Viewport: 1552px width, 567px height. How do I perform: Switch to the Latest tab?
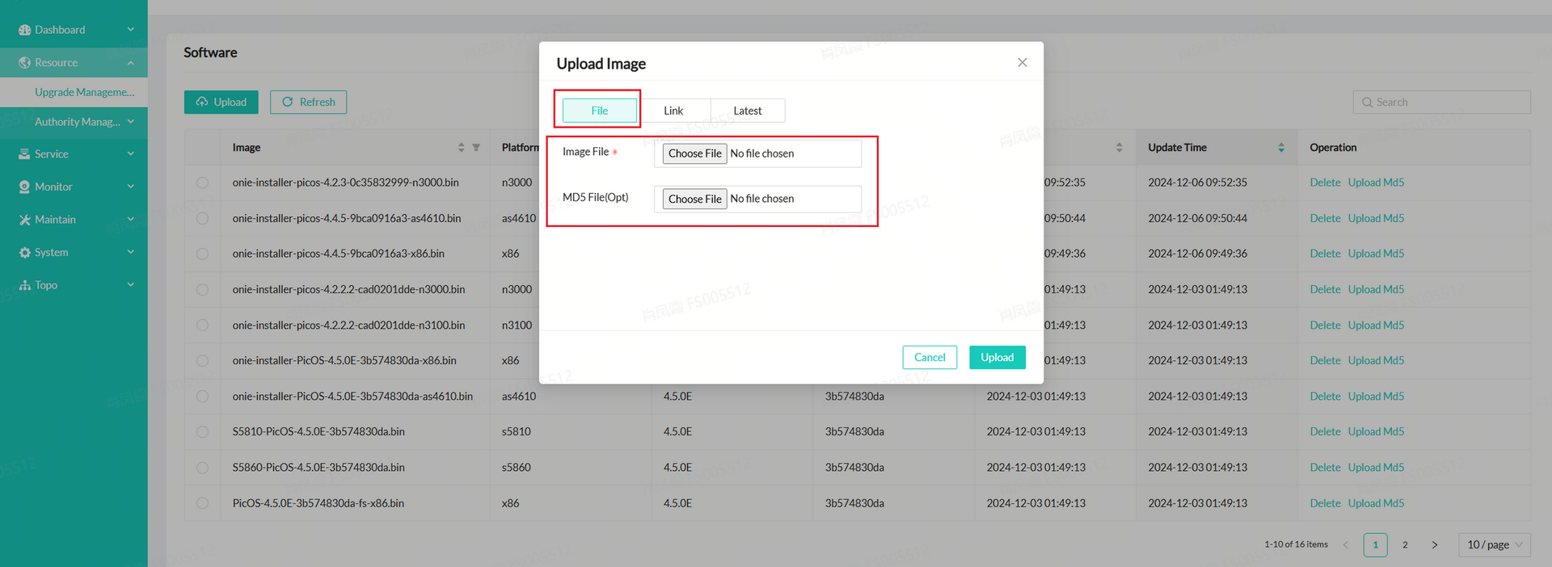[748, 111]
